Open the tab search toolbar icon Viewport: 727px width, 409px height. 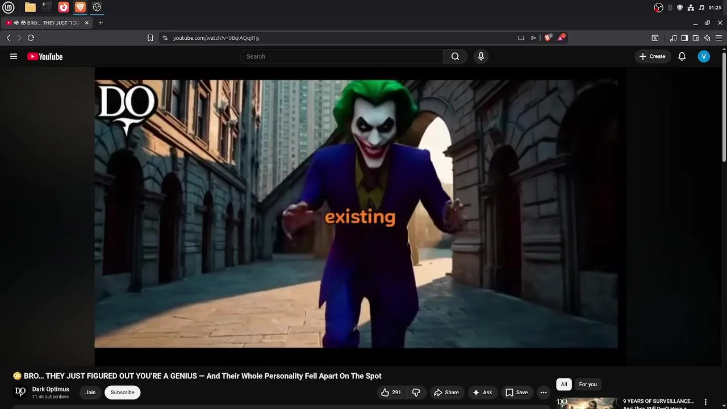pos(655,37)
